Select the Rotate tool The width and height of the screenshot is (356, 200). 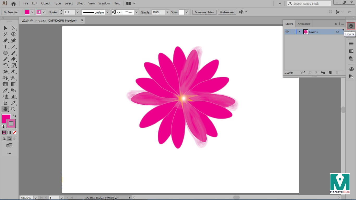pos(5,65)
